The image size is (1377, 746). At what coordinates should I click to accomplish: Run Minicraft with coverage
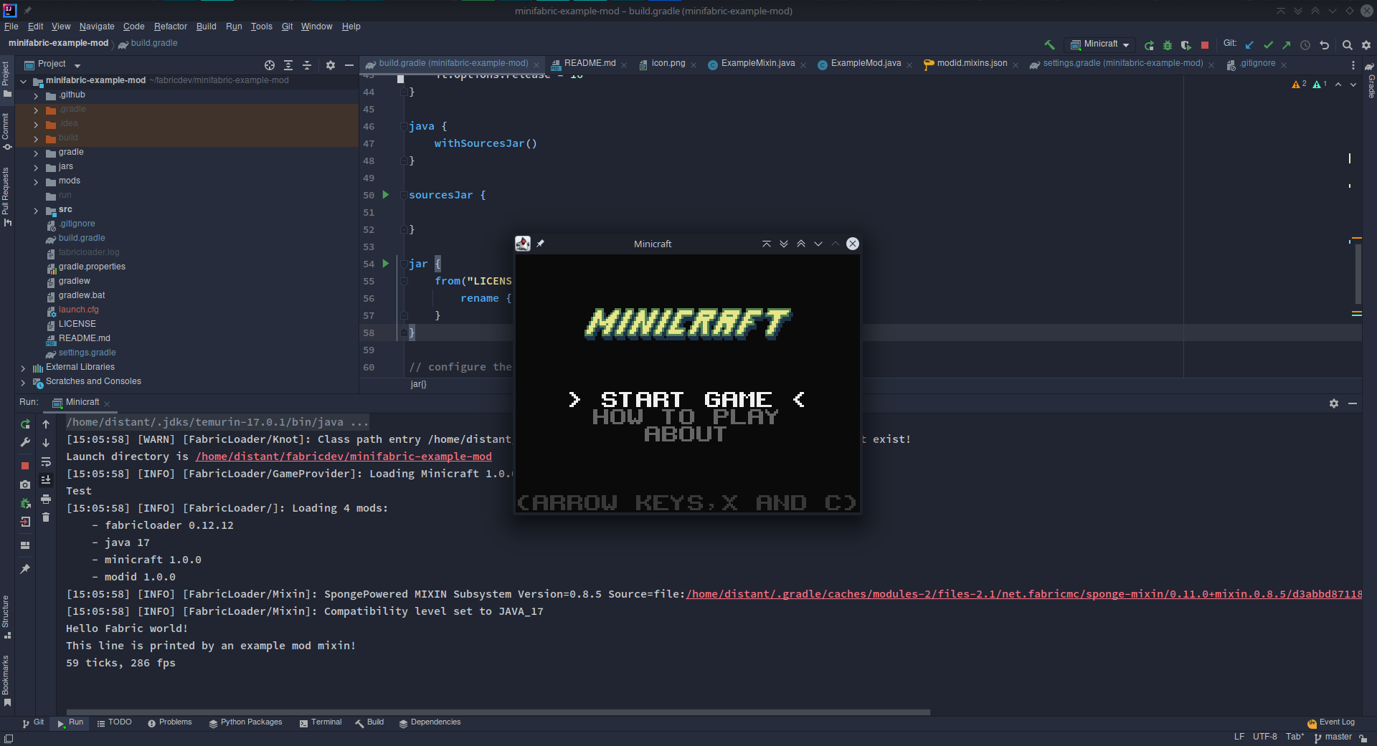(1187, 44)
